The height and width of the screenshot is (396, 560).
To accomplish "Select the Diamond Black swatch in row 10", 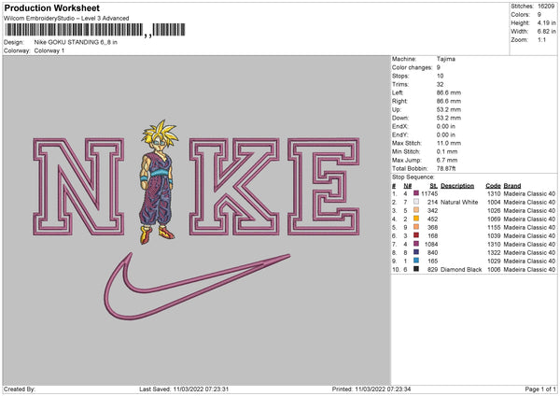I will [x=416, y=269].
